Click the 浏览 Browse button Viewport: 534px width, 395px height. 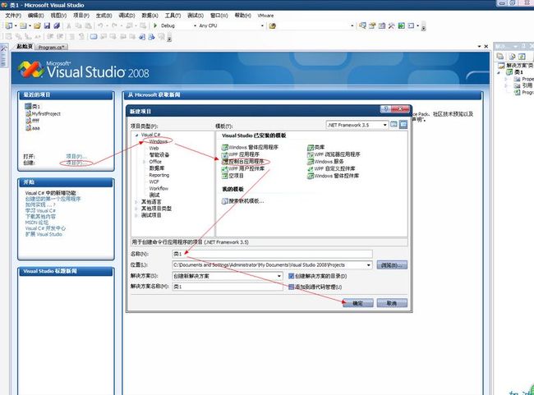pos(392,265)
